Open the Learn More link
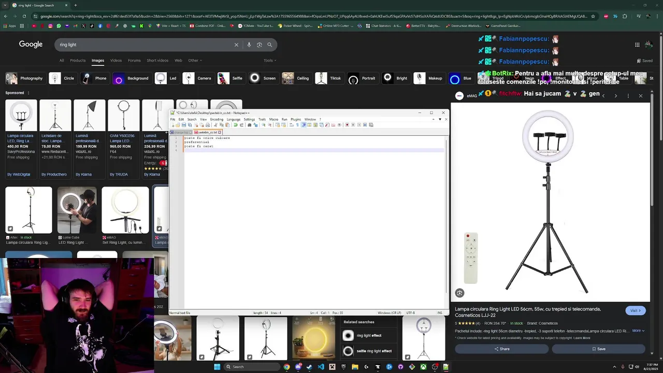Viewport: 663px width, 373px height. pyautogui.click(x=582, y=338)
